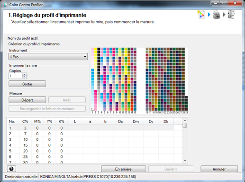Click the final document step icon in header
Screen dimensions: 245x182
pos(231,15)
